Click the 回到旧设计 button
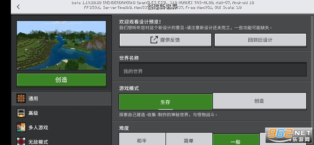 click(260, 40)
